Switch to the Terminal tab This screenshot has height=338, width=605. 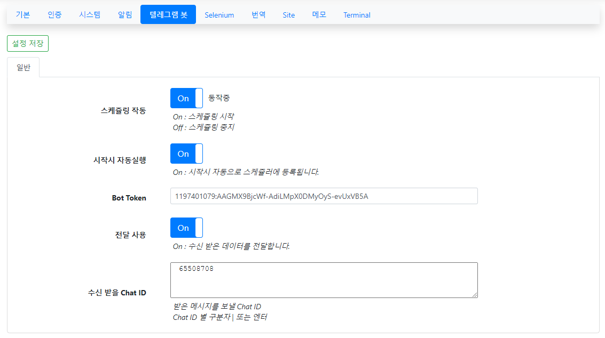coord(357,15)
